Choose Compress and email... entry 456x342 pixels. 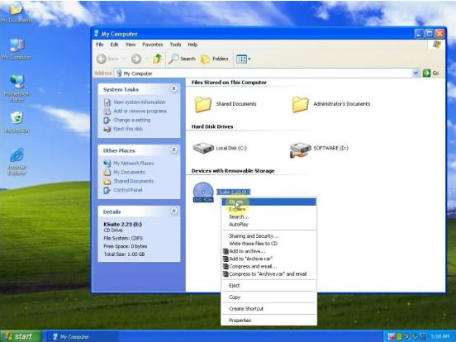point(268,266)
